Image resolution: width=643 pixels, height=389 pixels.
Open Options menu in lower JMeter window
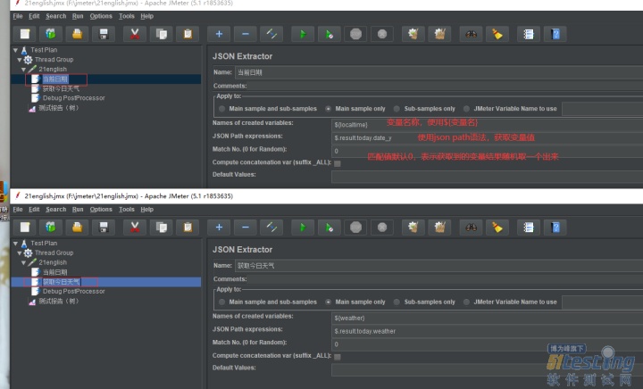(101, 210)
